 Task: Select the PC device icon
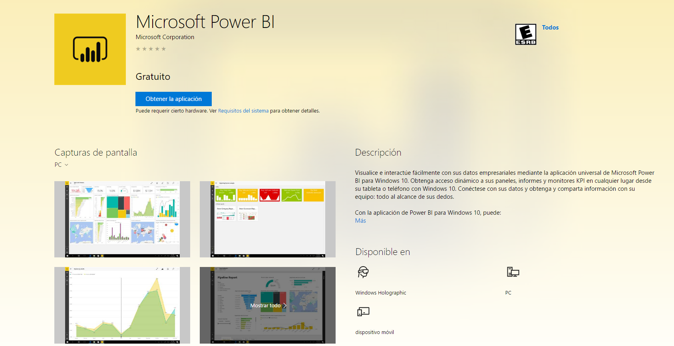(x=513, y=272)
